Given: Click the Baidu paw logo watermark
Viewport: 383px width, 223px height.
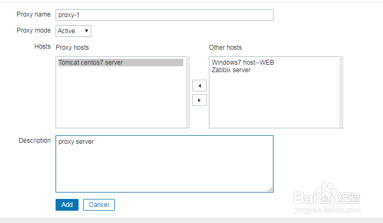Looking at the screenshot, I should pos(326,194).
